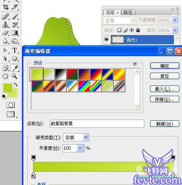Switch to the 图层 tab
The height and width of the screenshot is (185, 182).
click(x=112, y=12)
